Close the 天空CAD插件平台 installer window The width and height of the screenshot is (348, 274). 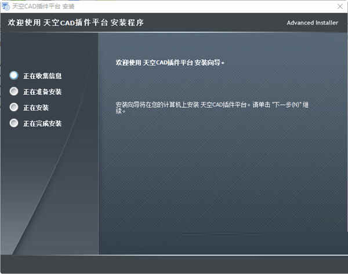coord(340,6)
